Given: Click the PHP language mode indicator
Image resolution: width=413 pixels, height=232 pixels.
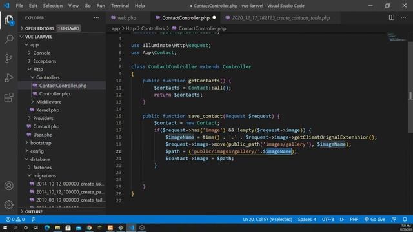Looking at the screenshot, I should click(x=354, y=219).
